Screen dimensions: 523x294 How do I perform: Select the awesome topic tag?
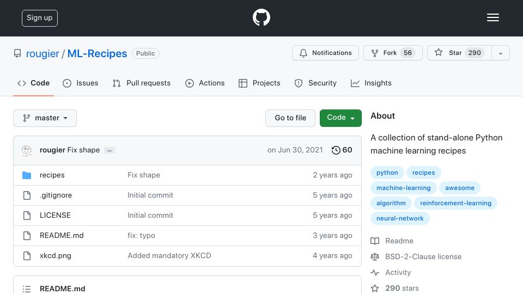click(x=460, y=188)
